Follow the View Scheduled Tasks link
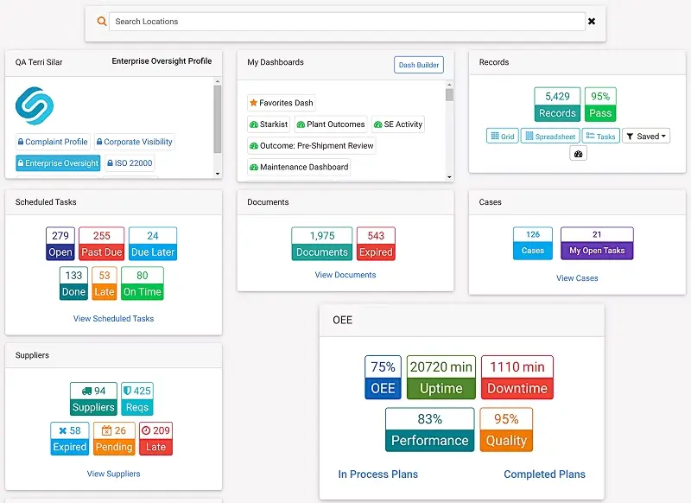Image resolution: width=691 pixels, height=503 pixels. (x=113, y=319)
